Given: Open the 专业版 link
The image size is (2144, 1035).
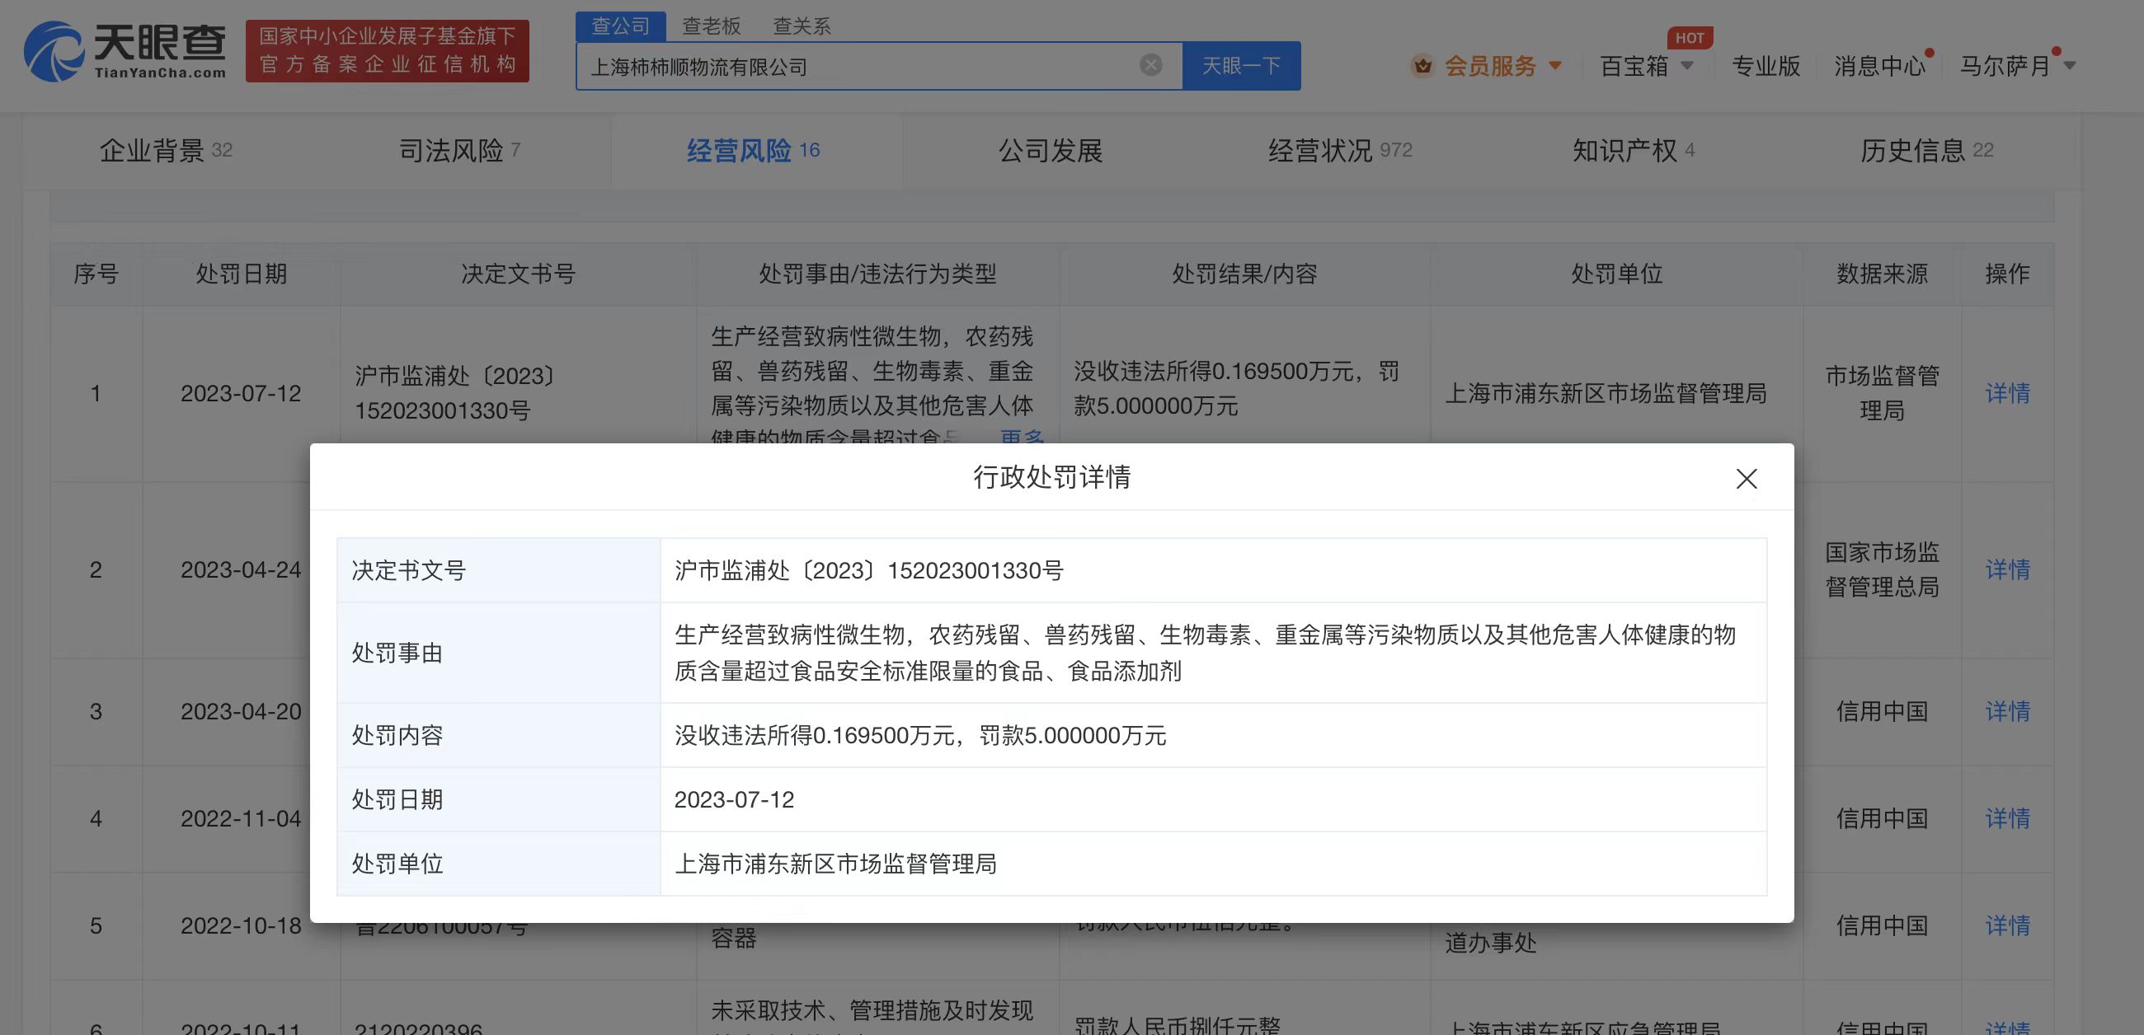Looking at the screenshot, I should [1766, 66].
